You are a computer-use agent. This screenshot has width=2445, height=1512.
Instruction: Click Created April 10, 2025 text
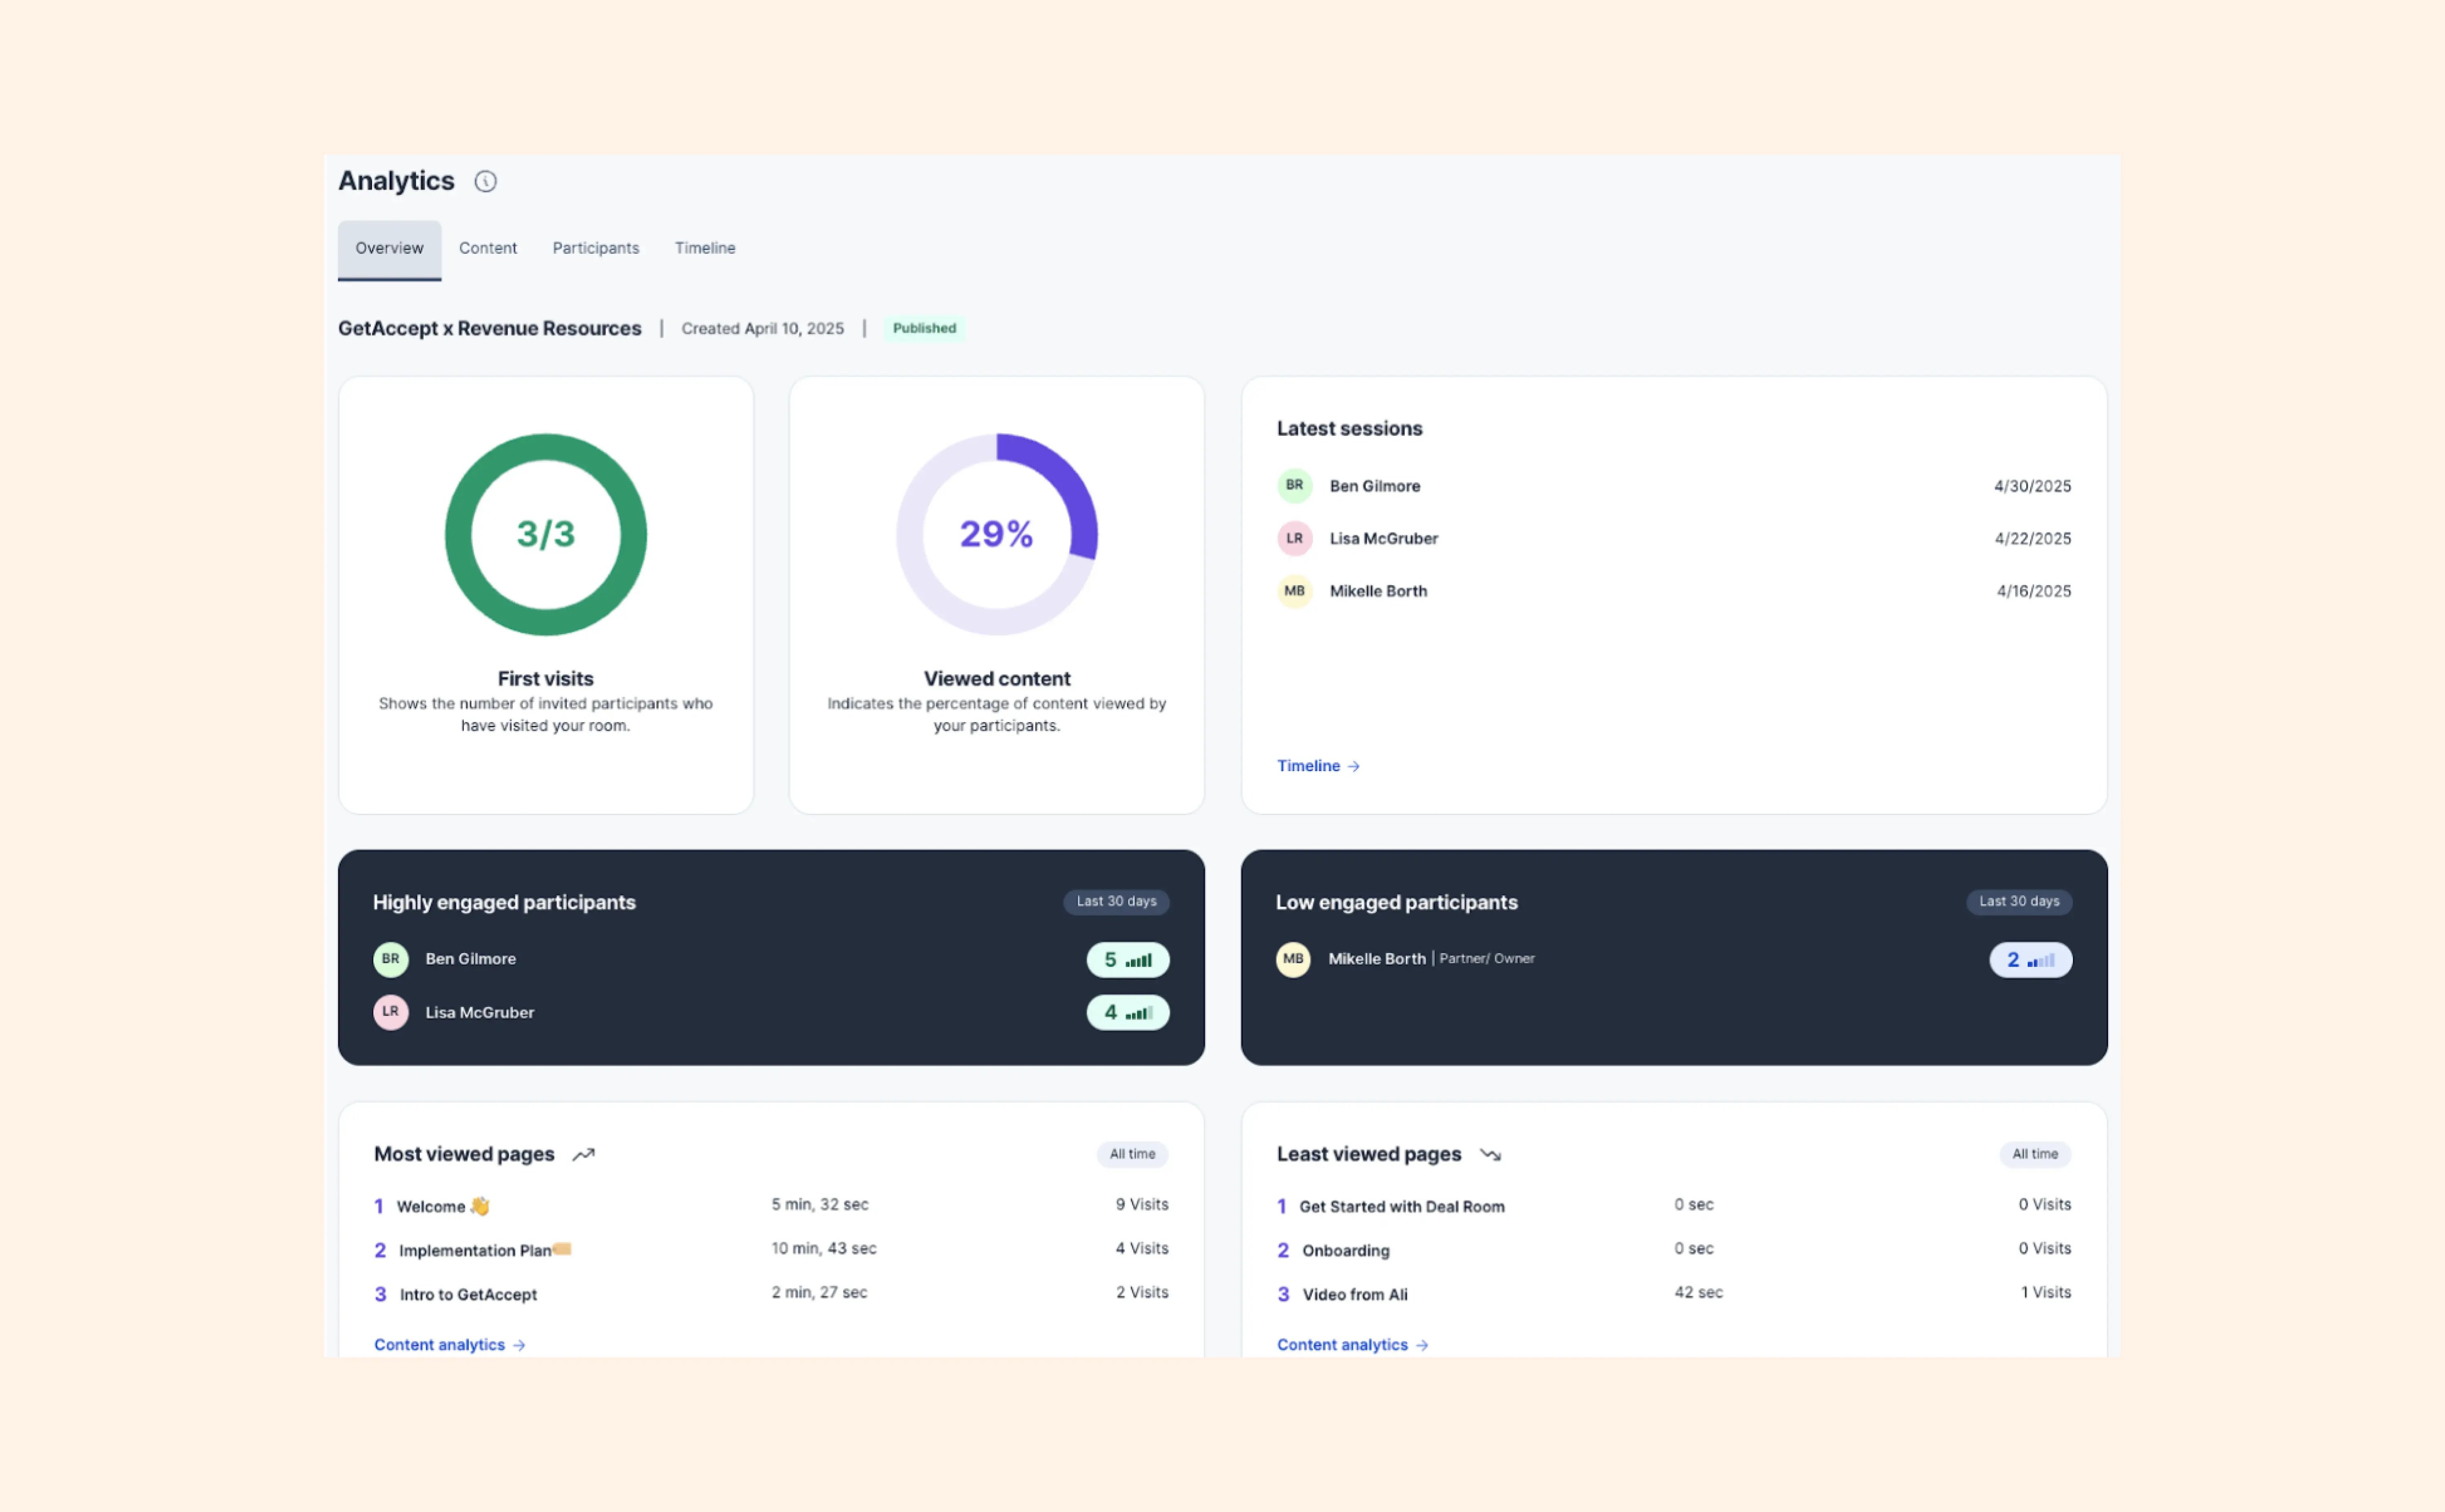(762, 329)
